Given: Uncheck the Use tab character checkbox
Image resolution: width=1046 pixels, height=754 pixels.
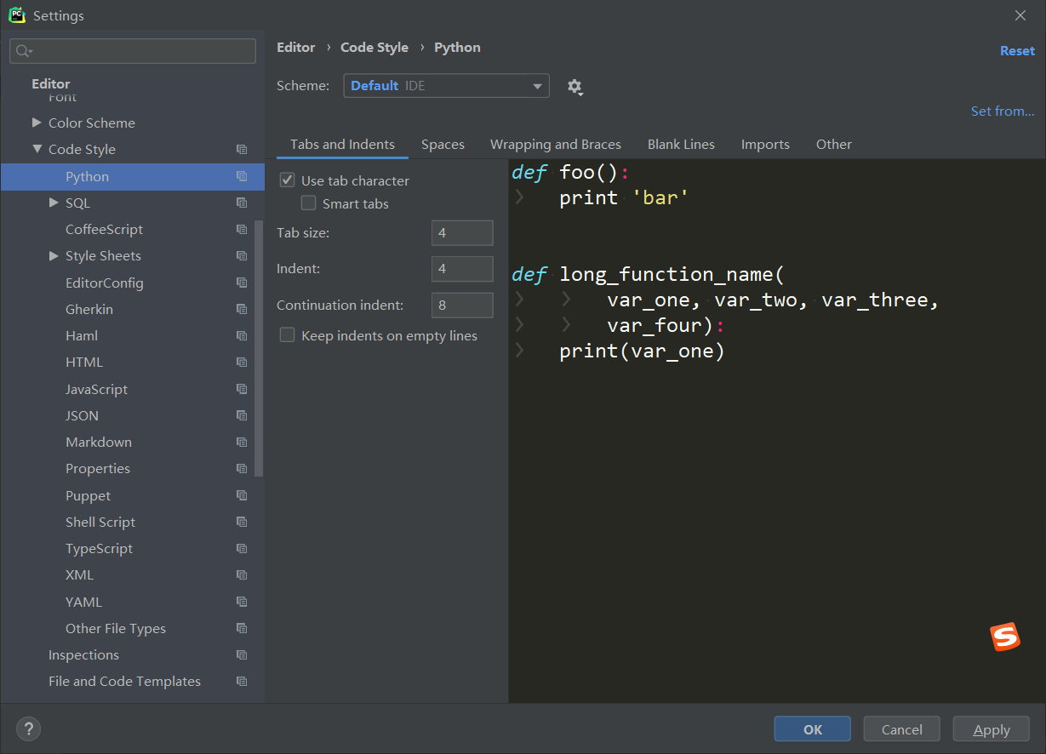Looking at the screenshot, I should pos(287,180).
